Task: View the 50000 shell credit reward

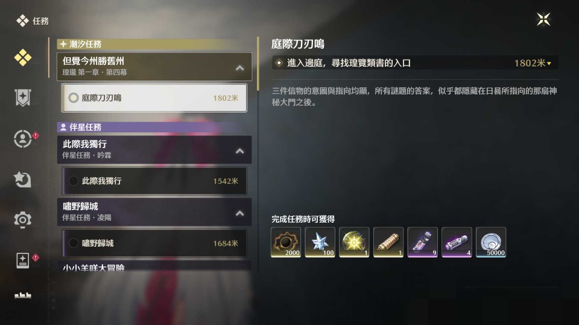Action: (491, 242)
